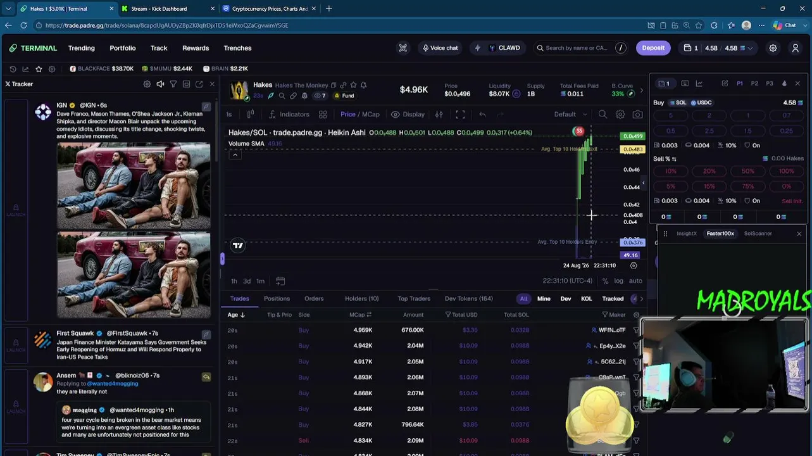
Task: Copy the Hakes token address
Action: [x=334, y=85]
